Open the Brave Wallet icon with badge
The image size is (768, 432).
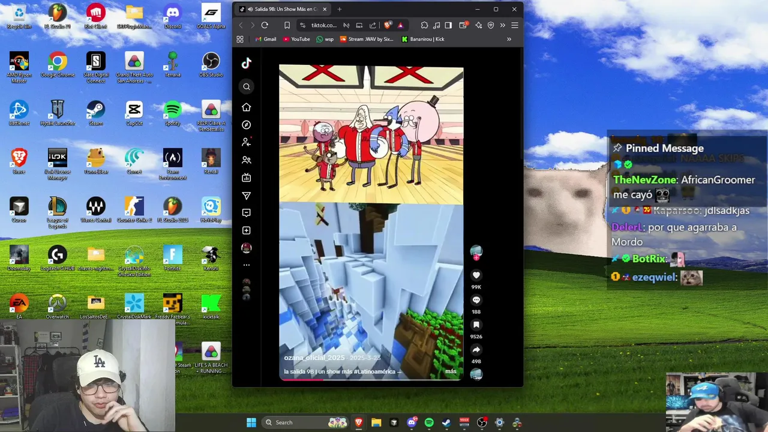tap(464, 25)
